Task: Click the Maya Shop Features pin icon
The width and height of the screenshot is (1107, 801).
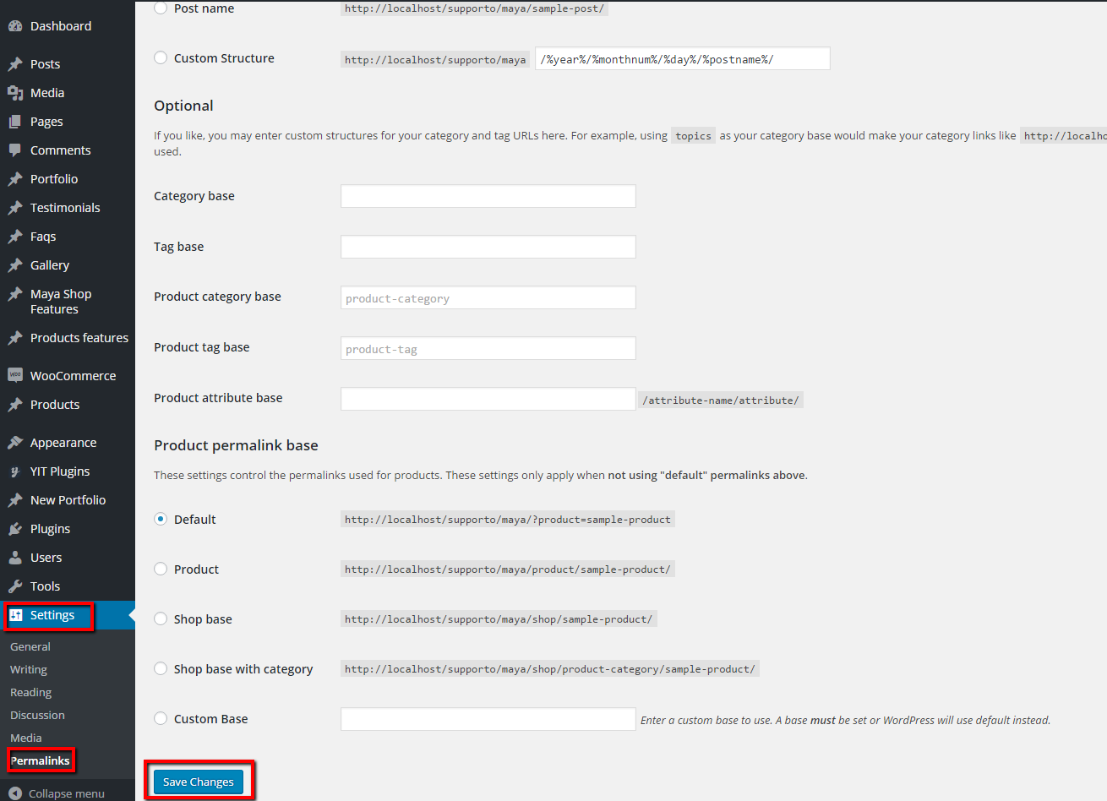Action: pos(15,294)
